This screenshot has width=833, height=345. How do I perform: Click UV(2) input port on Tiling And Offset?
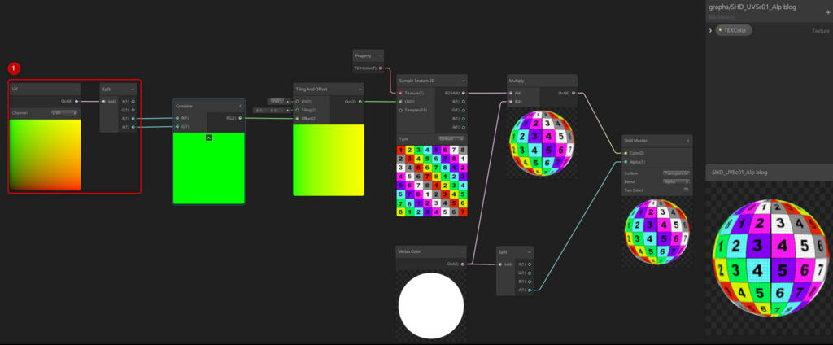[x=298, y=101]
